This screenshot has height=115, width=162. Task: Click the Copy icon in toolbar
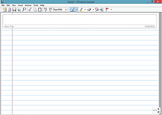(x=35, y=9)
